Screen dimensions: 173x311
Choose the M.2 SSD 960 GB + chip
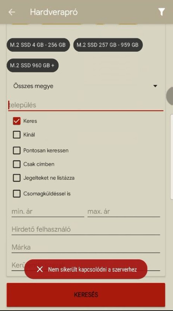(33, 65)
